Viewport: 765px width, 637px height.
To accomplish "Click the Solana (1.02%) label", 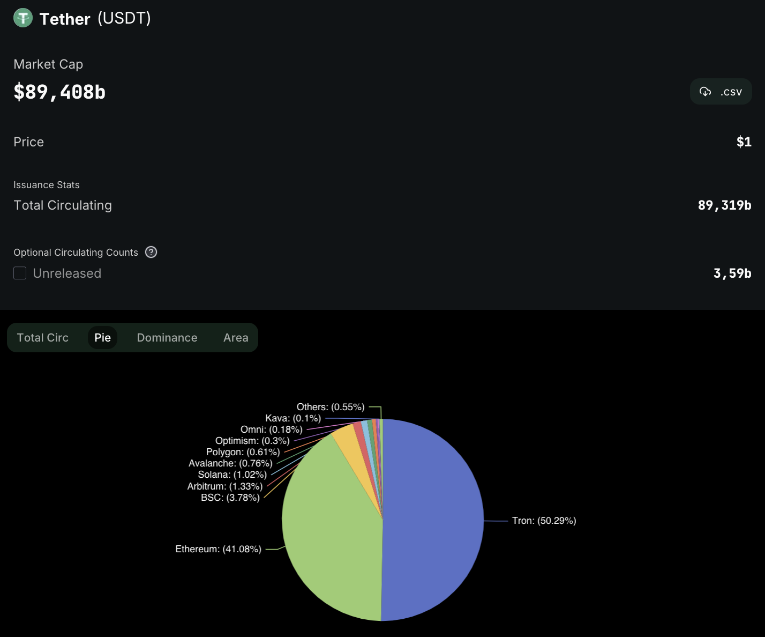I will pyautogui.click(x=232, y=475).
